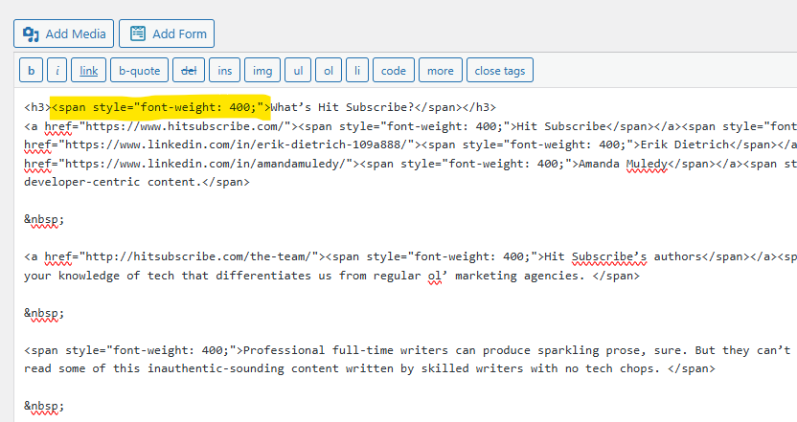The height and width of the screenshot is (422, 797).
Task: Insert ordered list with ol button
Action: [329, 70]
